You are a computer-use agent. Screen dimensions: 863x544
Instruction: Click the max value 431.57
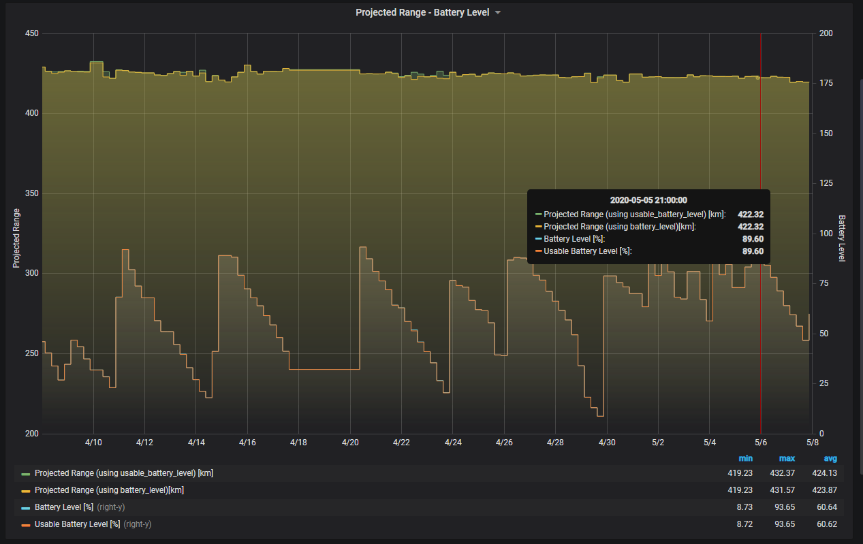point(783,490)
